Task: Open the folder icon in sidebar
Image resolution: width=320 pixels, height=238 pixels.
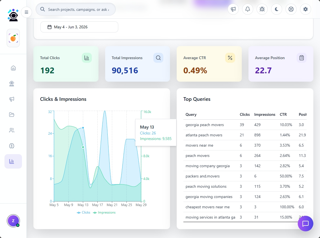Action: pos(12,115)
